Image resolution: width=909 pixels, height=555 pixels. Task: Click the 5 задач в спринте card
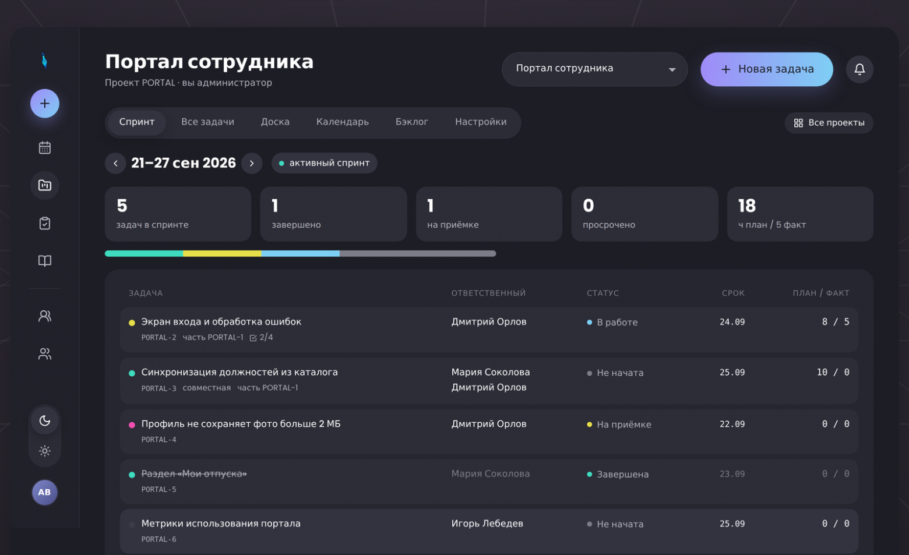point(178,214)
